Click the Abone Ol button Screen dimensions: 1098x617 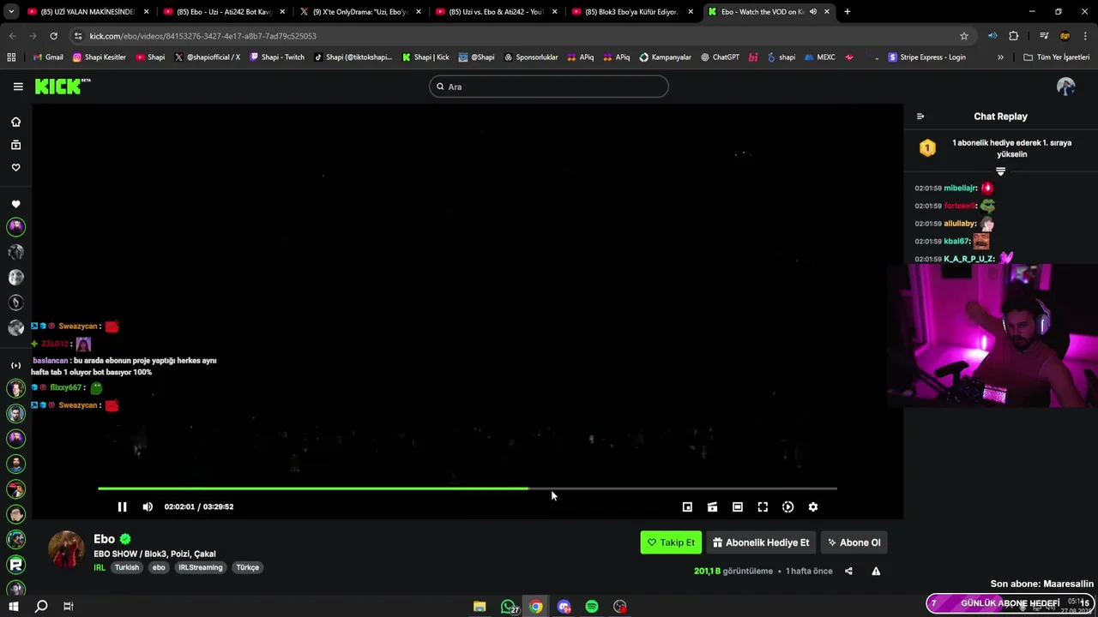click(x=854, y=542)
